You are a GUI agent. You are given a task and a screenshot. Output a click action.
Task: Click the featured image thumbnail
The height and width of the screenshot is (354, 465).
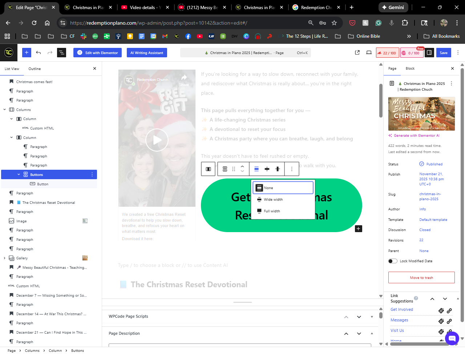click(421, 114)
